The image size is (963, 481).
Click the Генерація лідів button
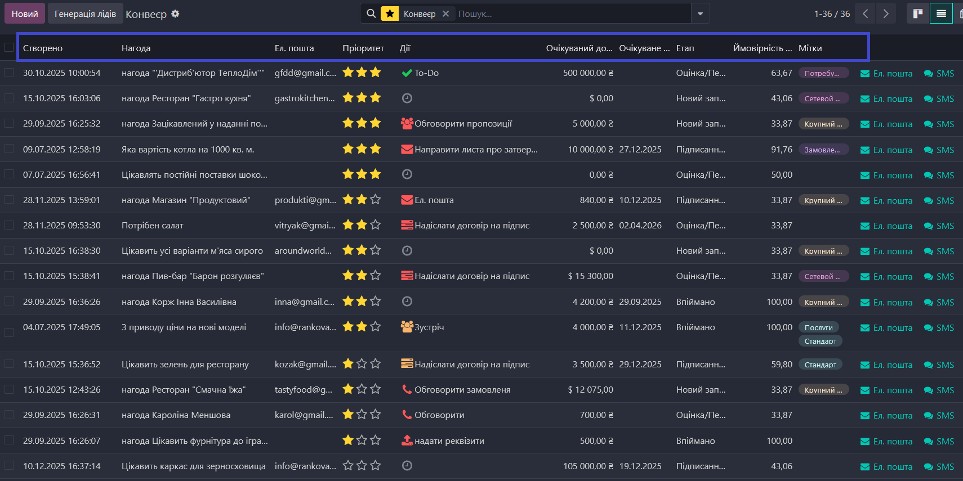coord(85,14)
